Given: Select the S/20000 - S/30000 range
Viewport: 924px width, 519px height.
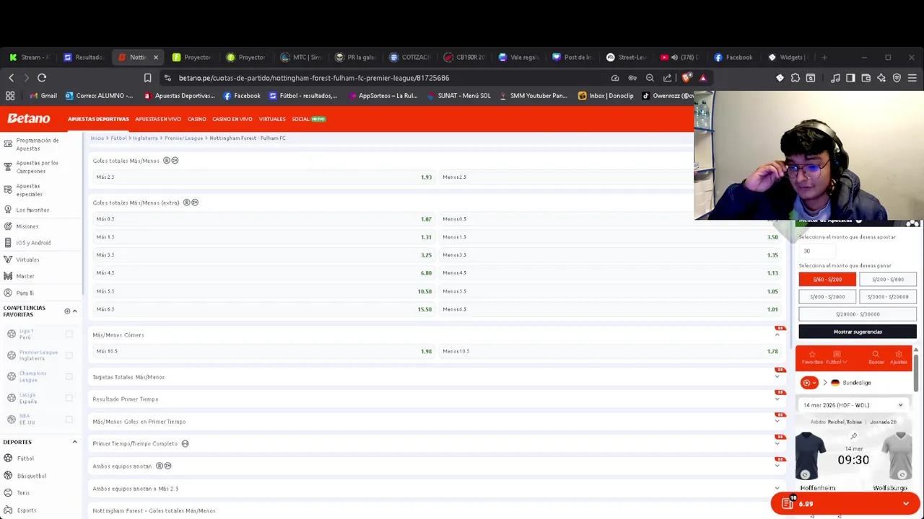Looking at the screenshot, I should (x=858, y=314).
